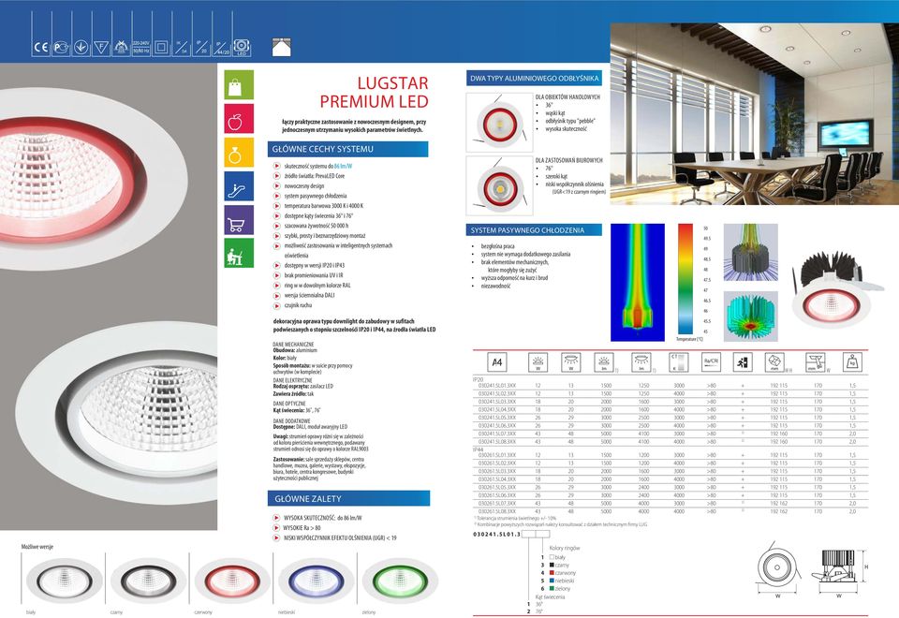This screenshot has height=618, width=899.
Task: Select the 'GŁÓWNE CECHY SYSTEMU' section header
Action: coord(347,149)
